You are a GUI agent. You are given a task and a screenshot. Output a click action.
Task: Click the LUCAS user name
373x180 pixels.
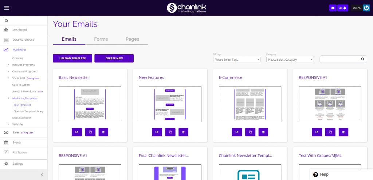357,8
